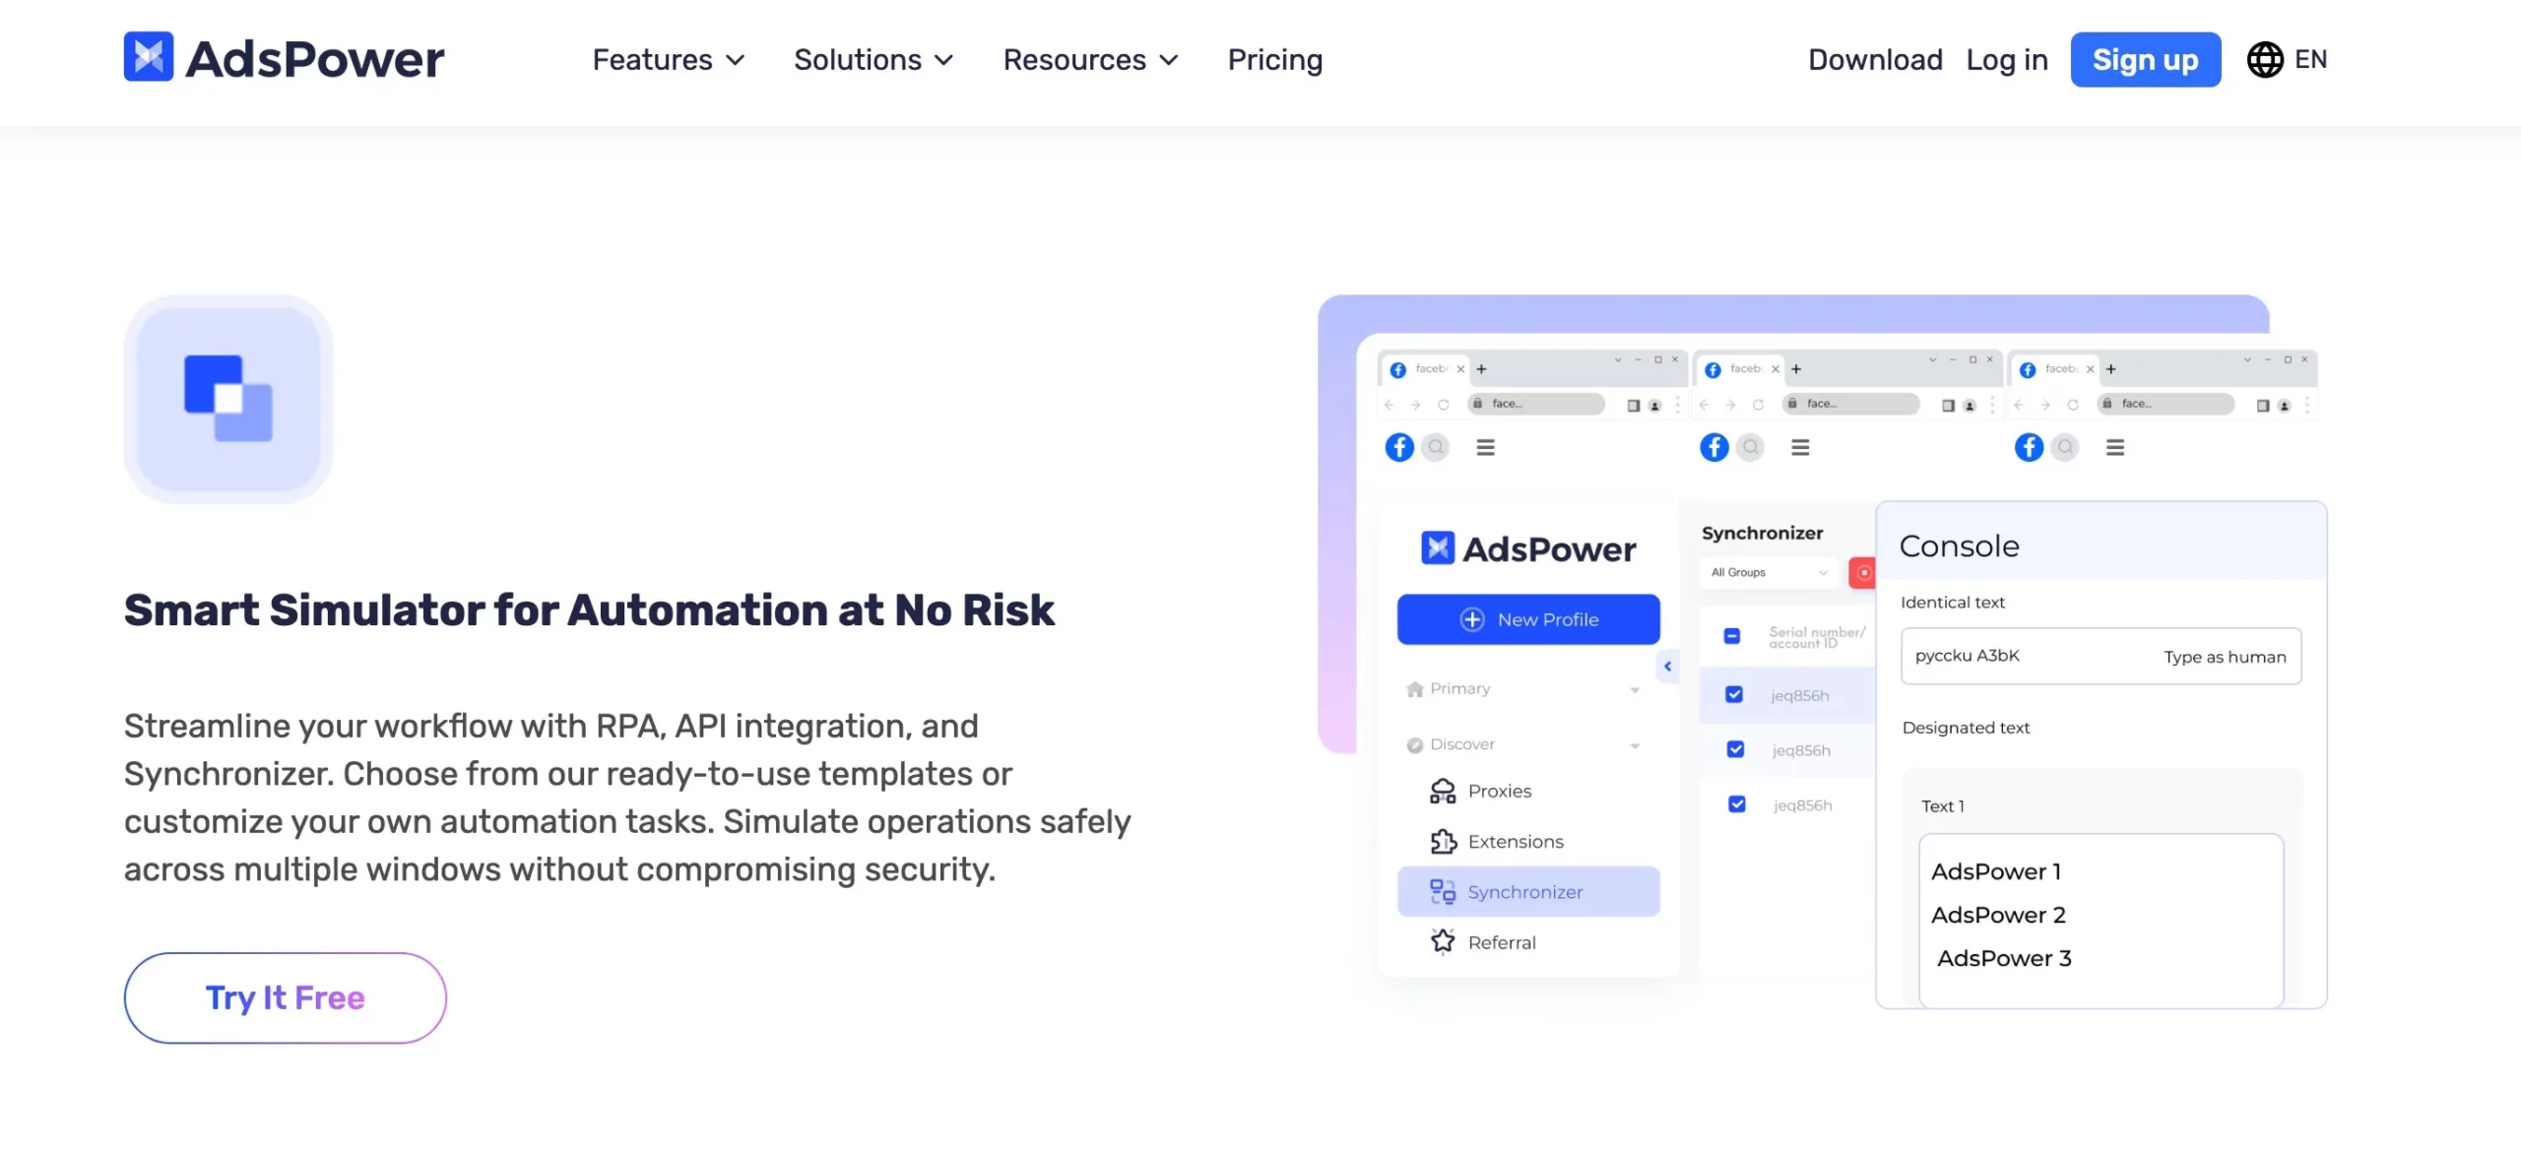Click search icon in second browser window
This screenshot has height=1157, width=2521.
point(1750,447)
